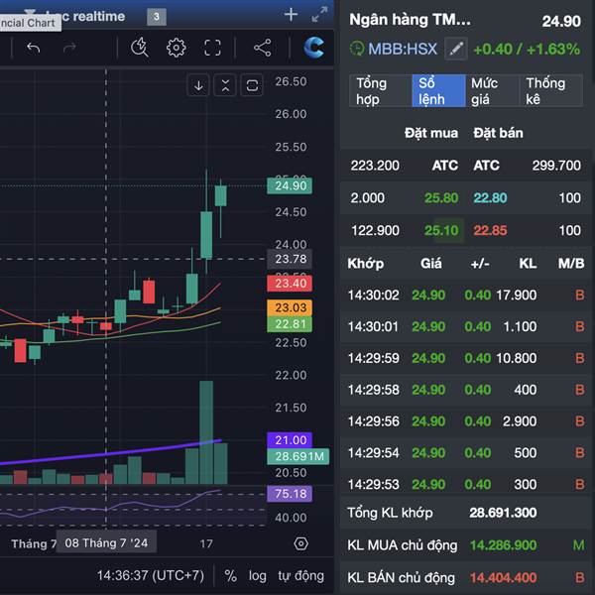Viewport: 595px width, 595px height.
Task: Click the green 22.81 indicator label
Action: [x=290, y=324]
